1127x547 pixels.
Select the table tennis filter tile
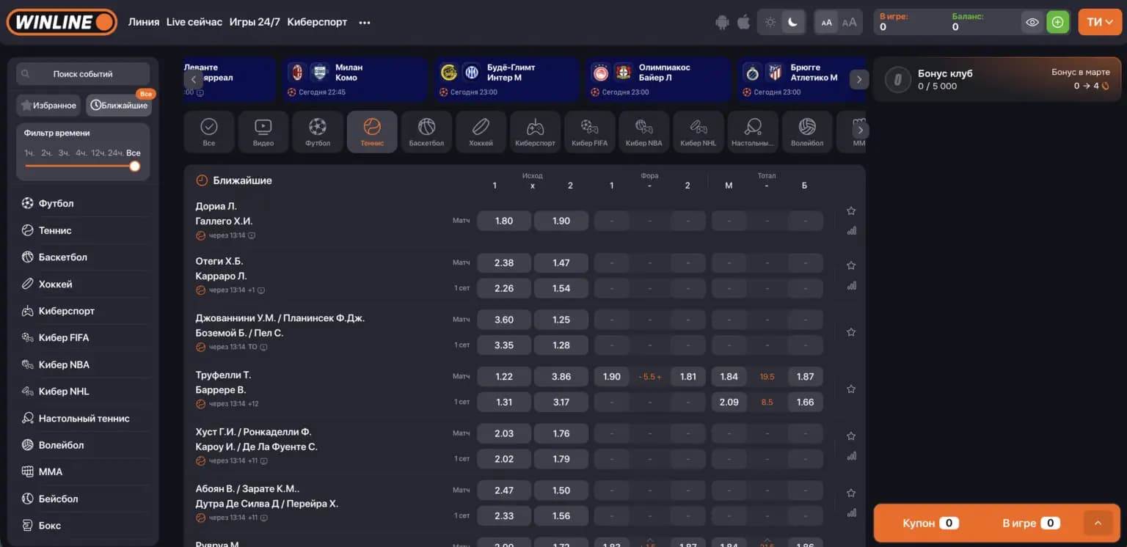point(752,132)
